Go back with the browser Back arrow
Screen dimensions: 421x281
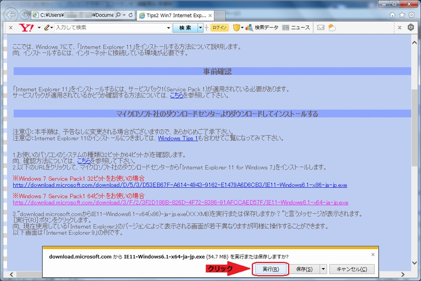click(x=11, y=15)
